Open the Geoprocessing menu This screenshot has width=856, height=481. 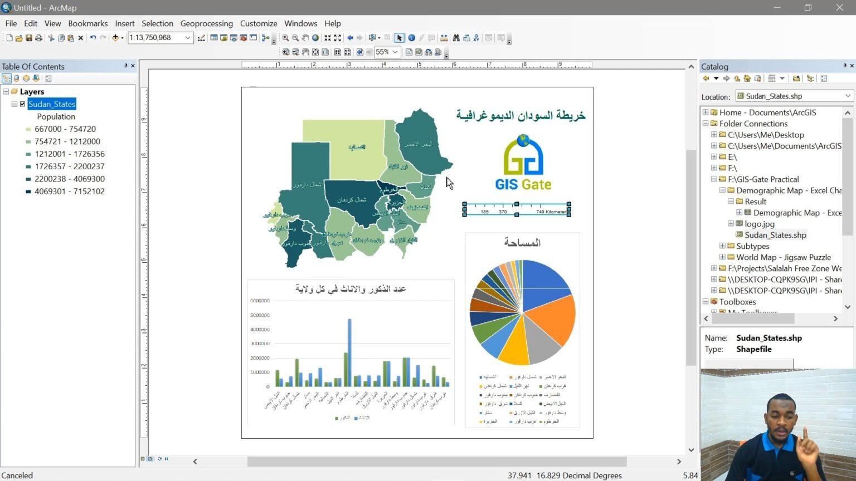(207, 23)
